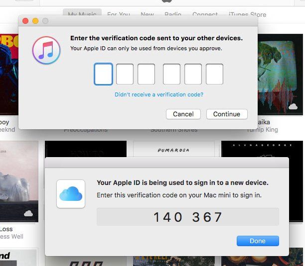
Task: Click the iTunes music note icon
Action: [x=46, y=50]
